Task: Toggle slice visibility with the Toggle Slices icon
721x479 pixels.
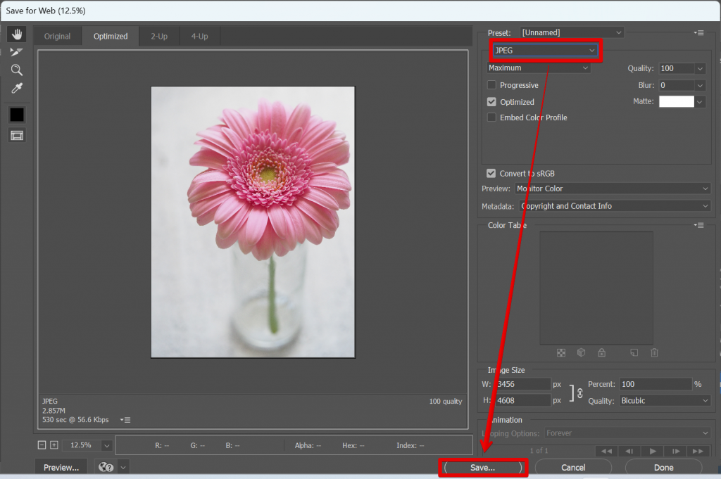Action: tap(16, 135)
